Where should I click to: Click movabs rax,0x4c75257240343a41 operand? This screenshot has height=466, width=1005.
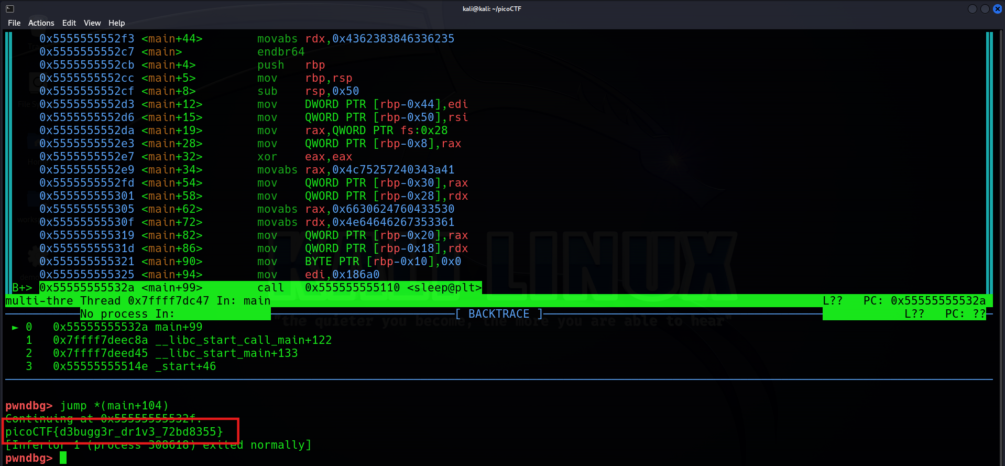(x=380, y=170)
